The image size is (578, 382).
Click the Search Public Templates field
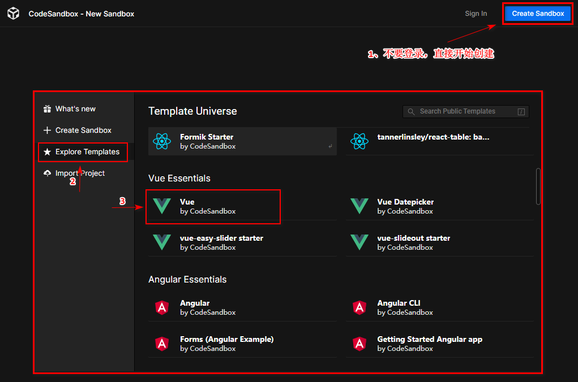click(x=466, y=111)
